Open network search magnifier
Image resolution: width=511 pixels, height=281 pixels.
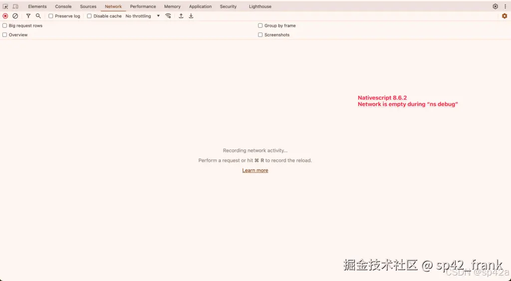pos(38,16)
